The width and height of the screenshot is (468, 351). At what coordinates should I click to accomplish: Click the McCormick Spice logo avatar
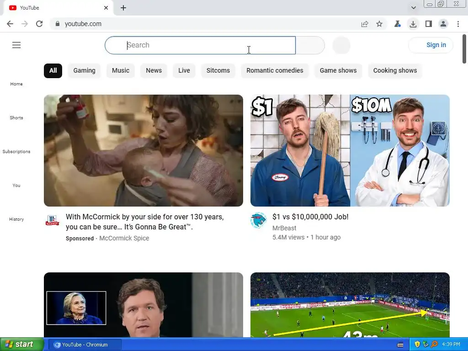(52, 220)
